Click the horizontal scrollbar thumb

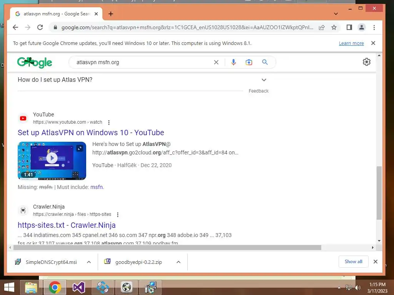point(167,248)
